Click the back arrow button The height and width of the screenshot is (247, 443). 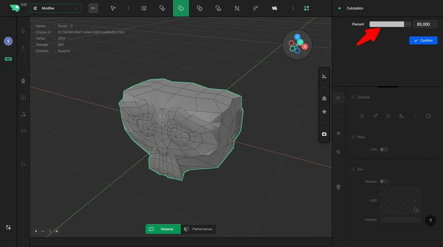93,8
